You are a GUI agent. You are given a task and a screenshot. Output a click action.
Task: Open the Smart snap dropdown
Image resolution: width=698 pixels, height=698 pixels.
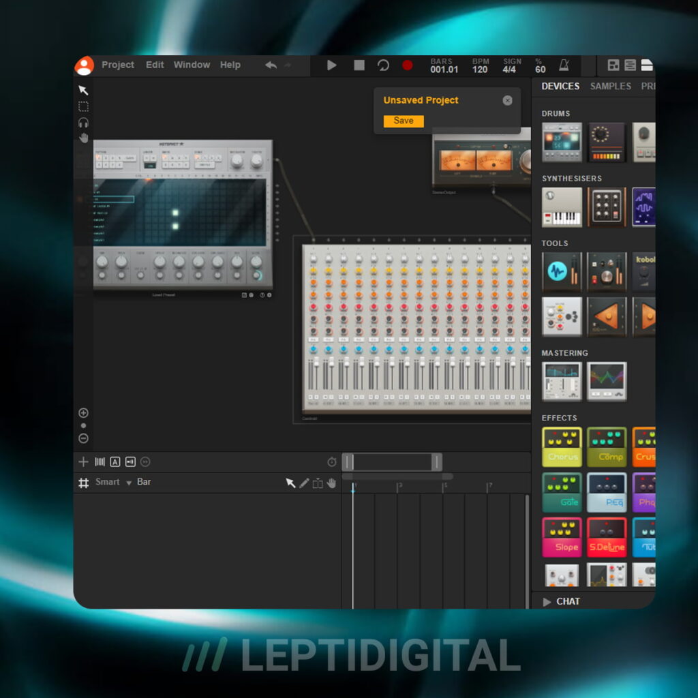point(113,482)
